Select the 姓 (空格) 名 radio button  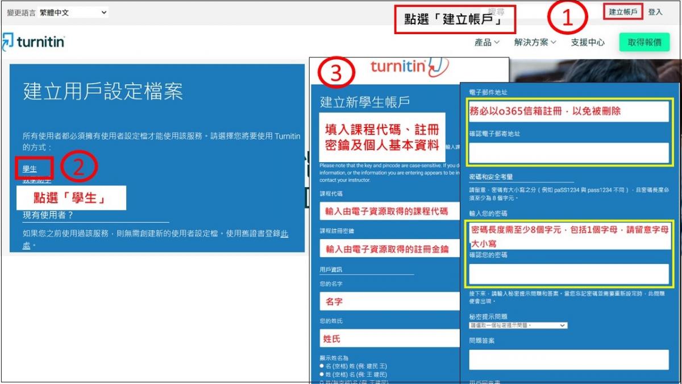322,374
